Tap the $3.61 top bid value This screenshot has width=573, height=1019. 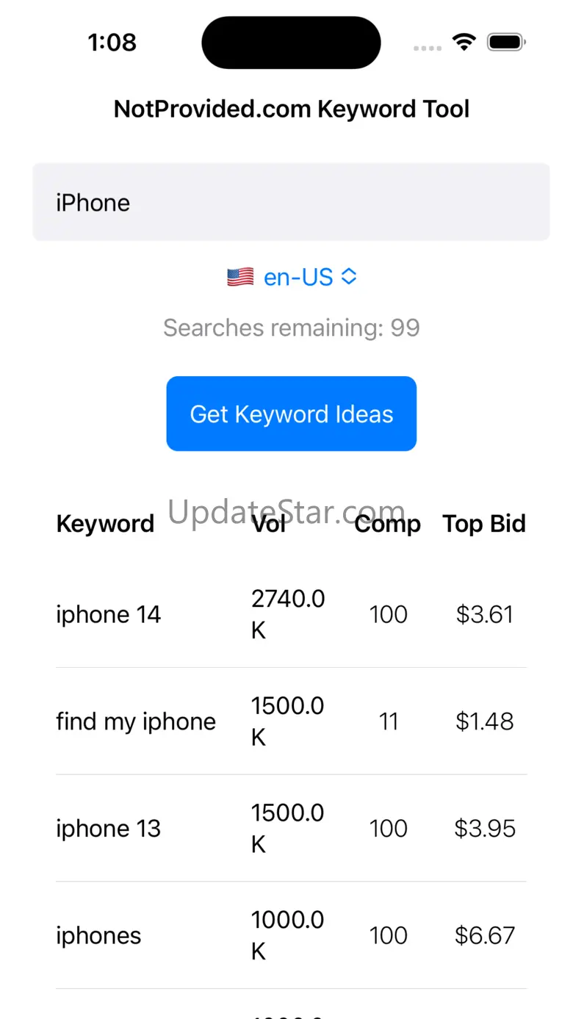tap(484, 614)
